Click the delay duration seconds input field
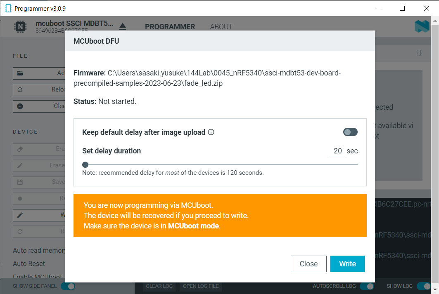 pos(337,151)
